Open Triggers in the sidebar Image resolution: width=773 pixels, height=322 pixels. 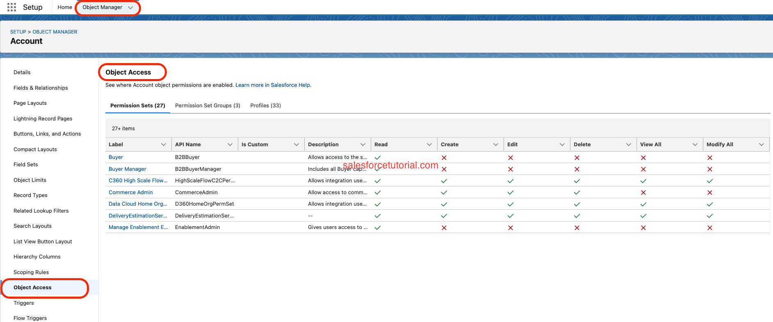coord(24,303)
